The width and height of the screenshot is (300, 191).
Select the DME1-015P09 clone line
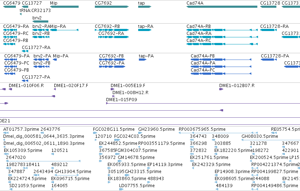tap(203, 103)
